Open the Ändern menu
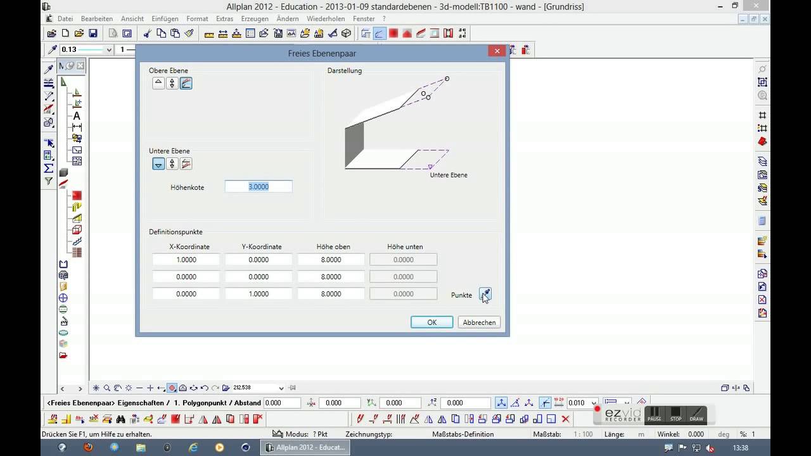 click(288, 19)
